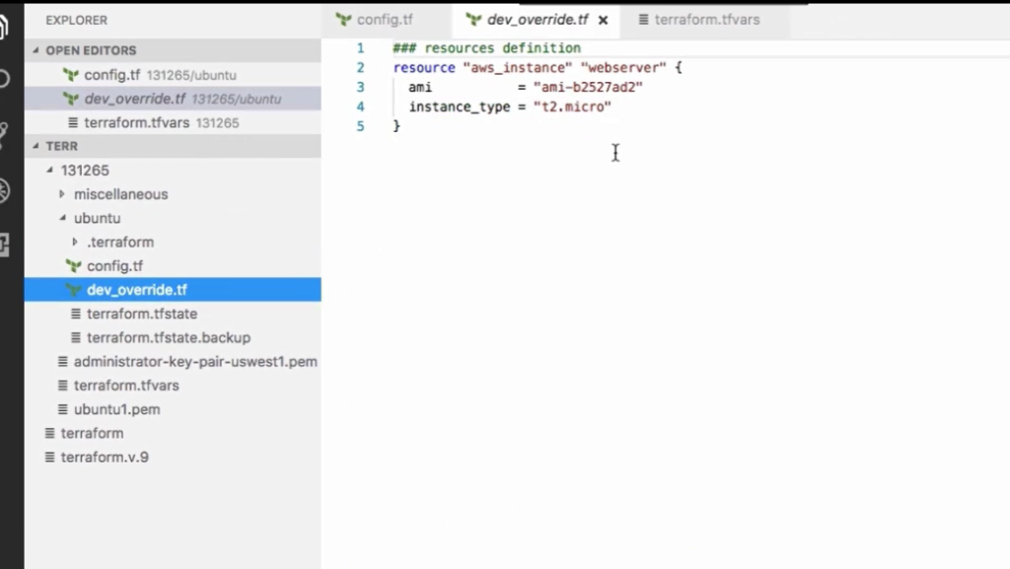Open the Explorer icon in activity bar

tap(4, 26)
